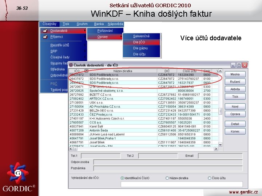This screenshot has height=196, width=262.
Task: Choose Dle IČO option
Action: [141, 42]
